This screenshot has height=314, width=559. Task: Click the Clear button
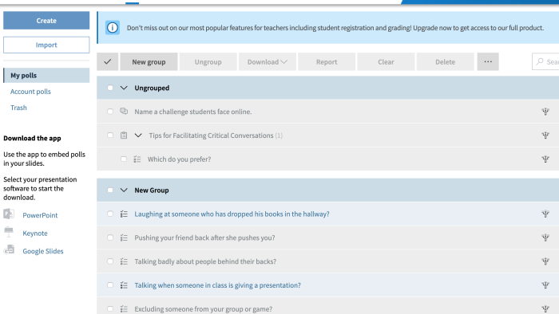click(x=386, y=62)
